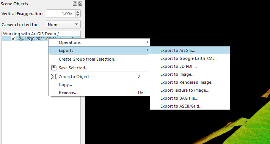The height and width of the screenshot is (144, 270).
Task: Click the PQC layer's grid icon
Action: [x=21, y=39]
